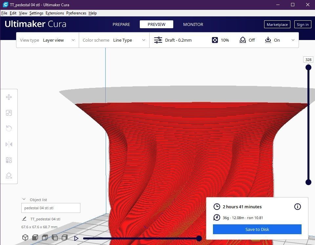Click the 2 hours 41 minutes estimate

(242, 207)
